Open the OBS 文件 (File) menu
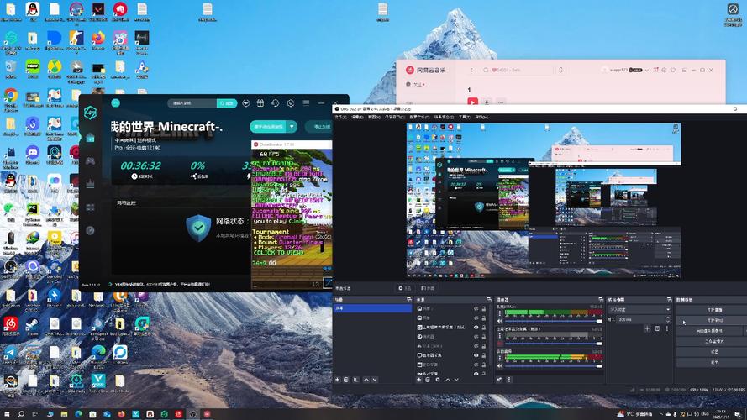 tap(341, 117)
